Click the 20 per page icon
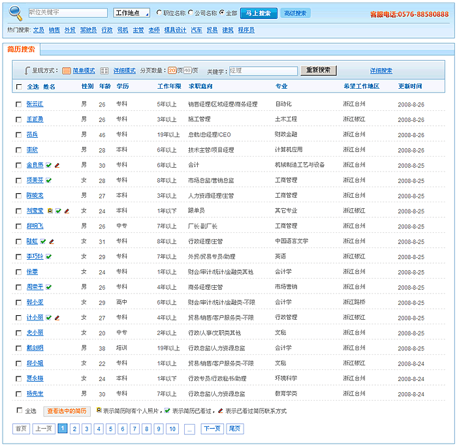The height and width of the screenshot is (445, 457). (x=172, y=70)
